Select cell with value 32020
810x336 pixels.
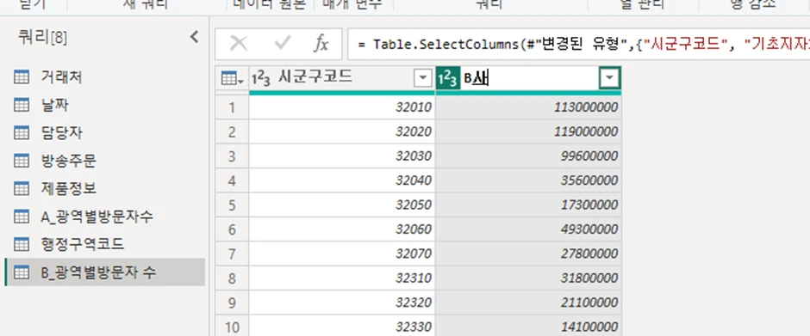[342, 132]
